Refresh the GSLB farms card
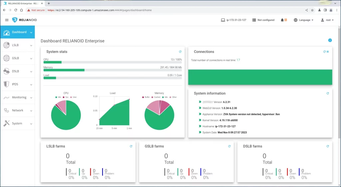 [229, 146]
